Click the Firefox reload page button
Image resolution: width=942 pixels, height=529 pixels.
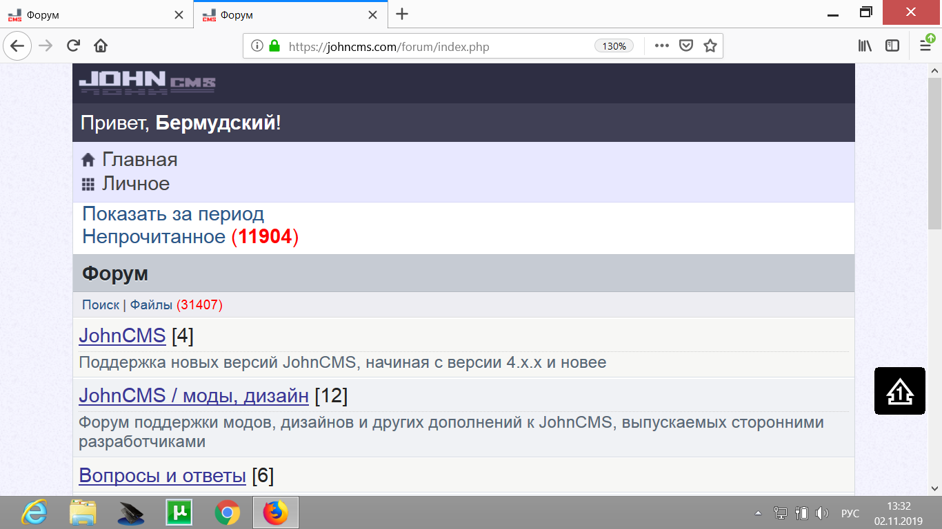(73, 46)
